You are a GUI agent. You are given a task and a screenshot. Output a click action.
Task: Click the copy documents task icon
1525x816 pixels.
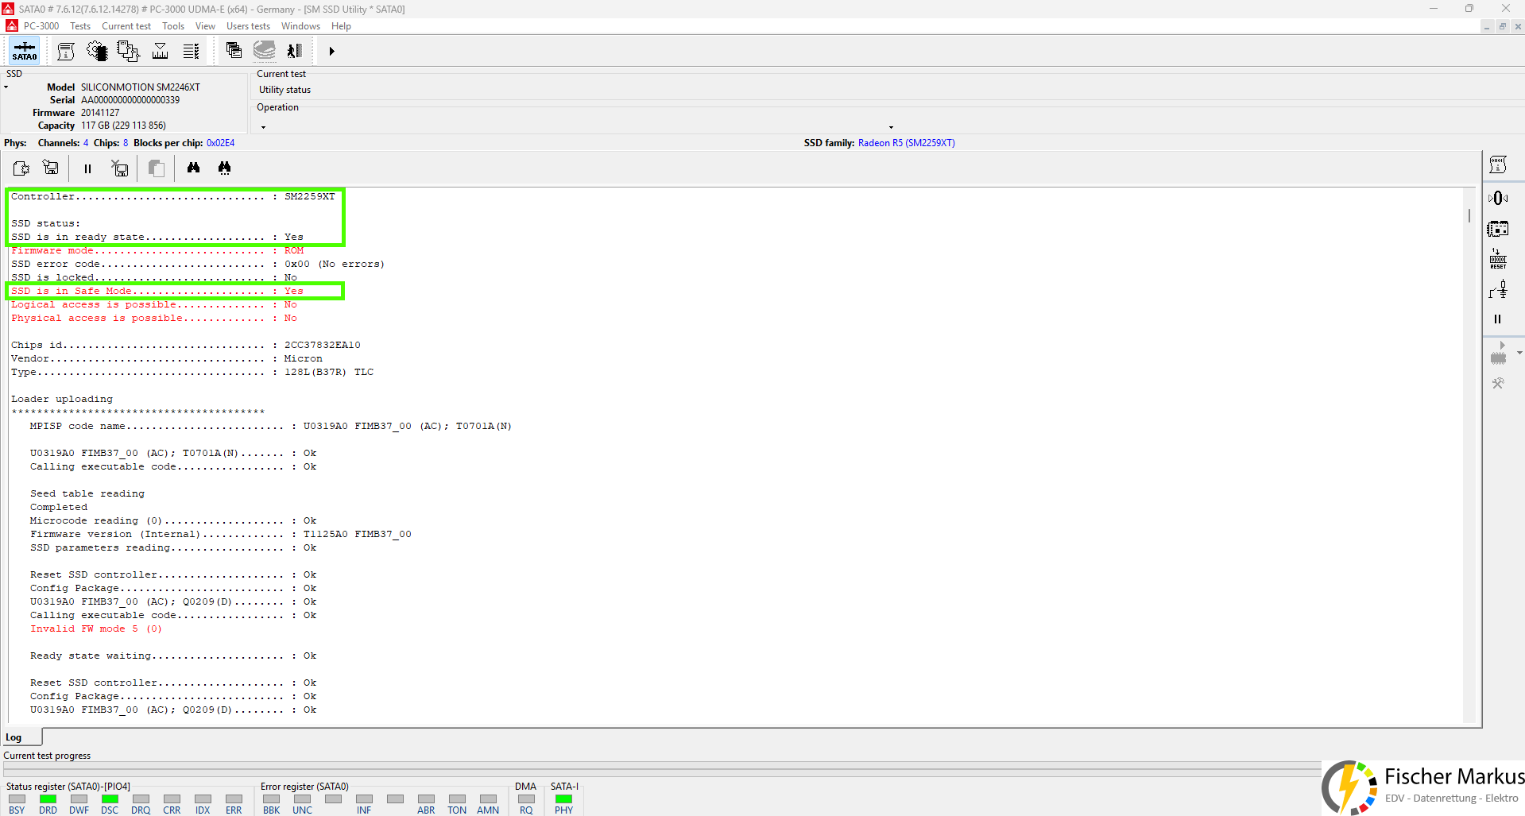[x=128, y=52]
